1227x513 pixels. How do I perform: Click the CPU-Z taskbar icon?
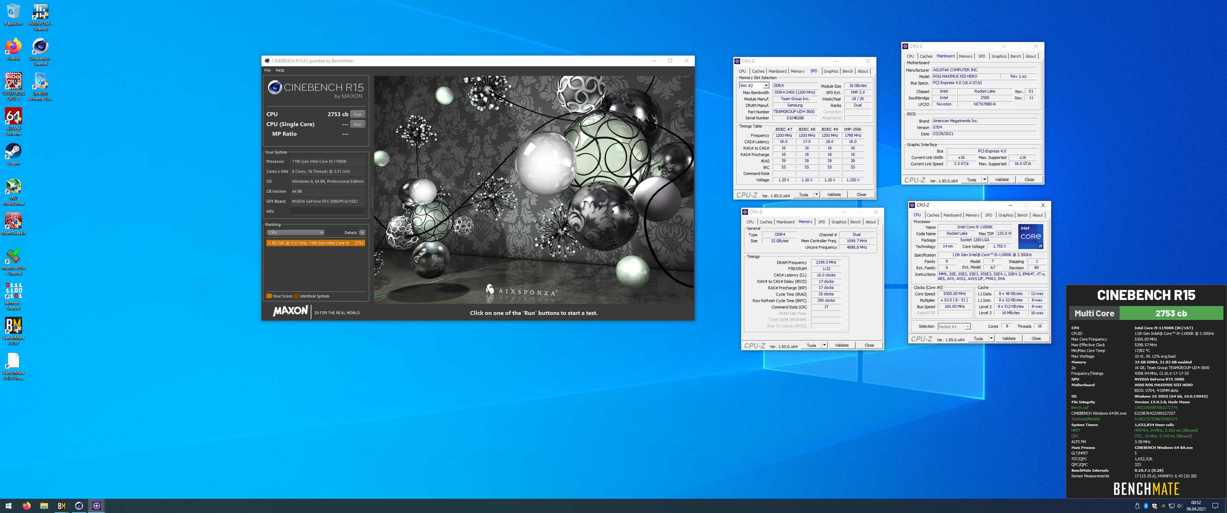(x=97, y=506)
